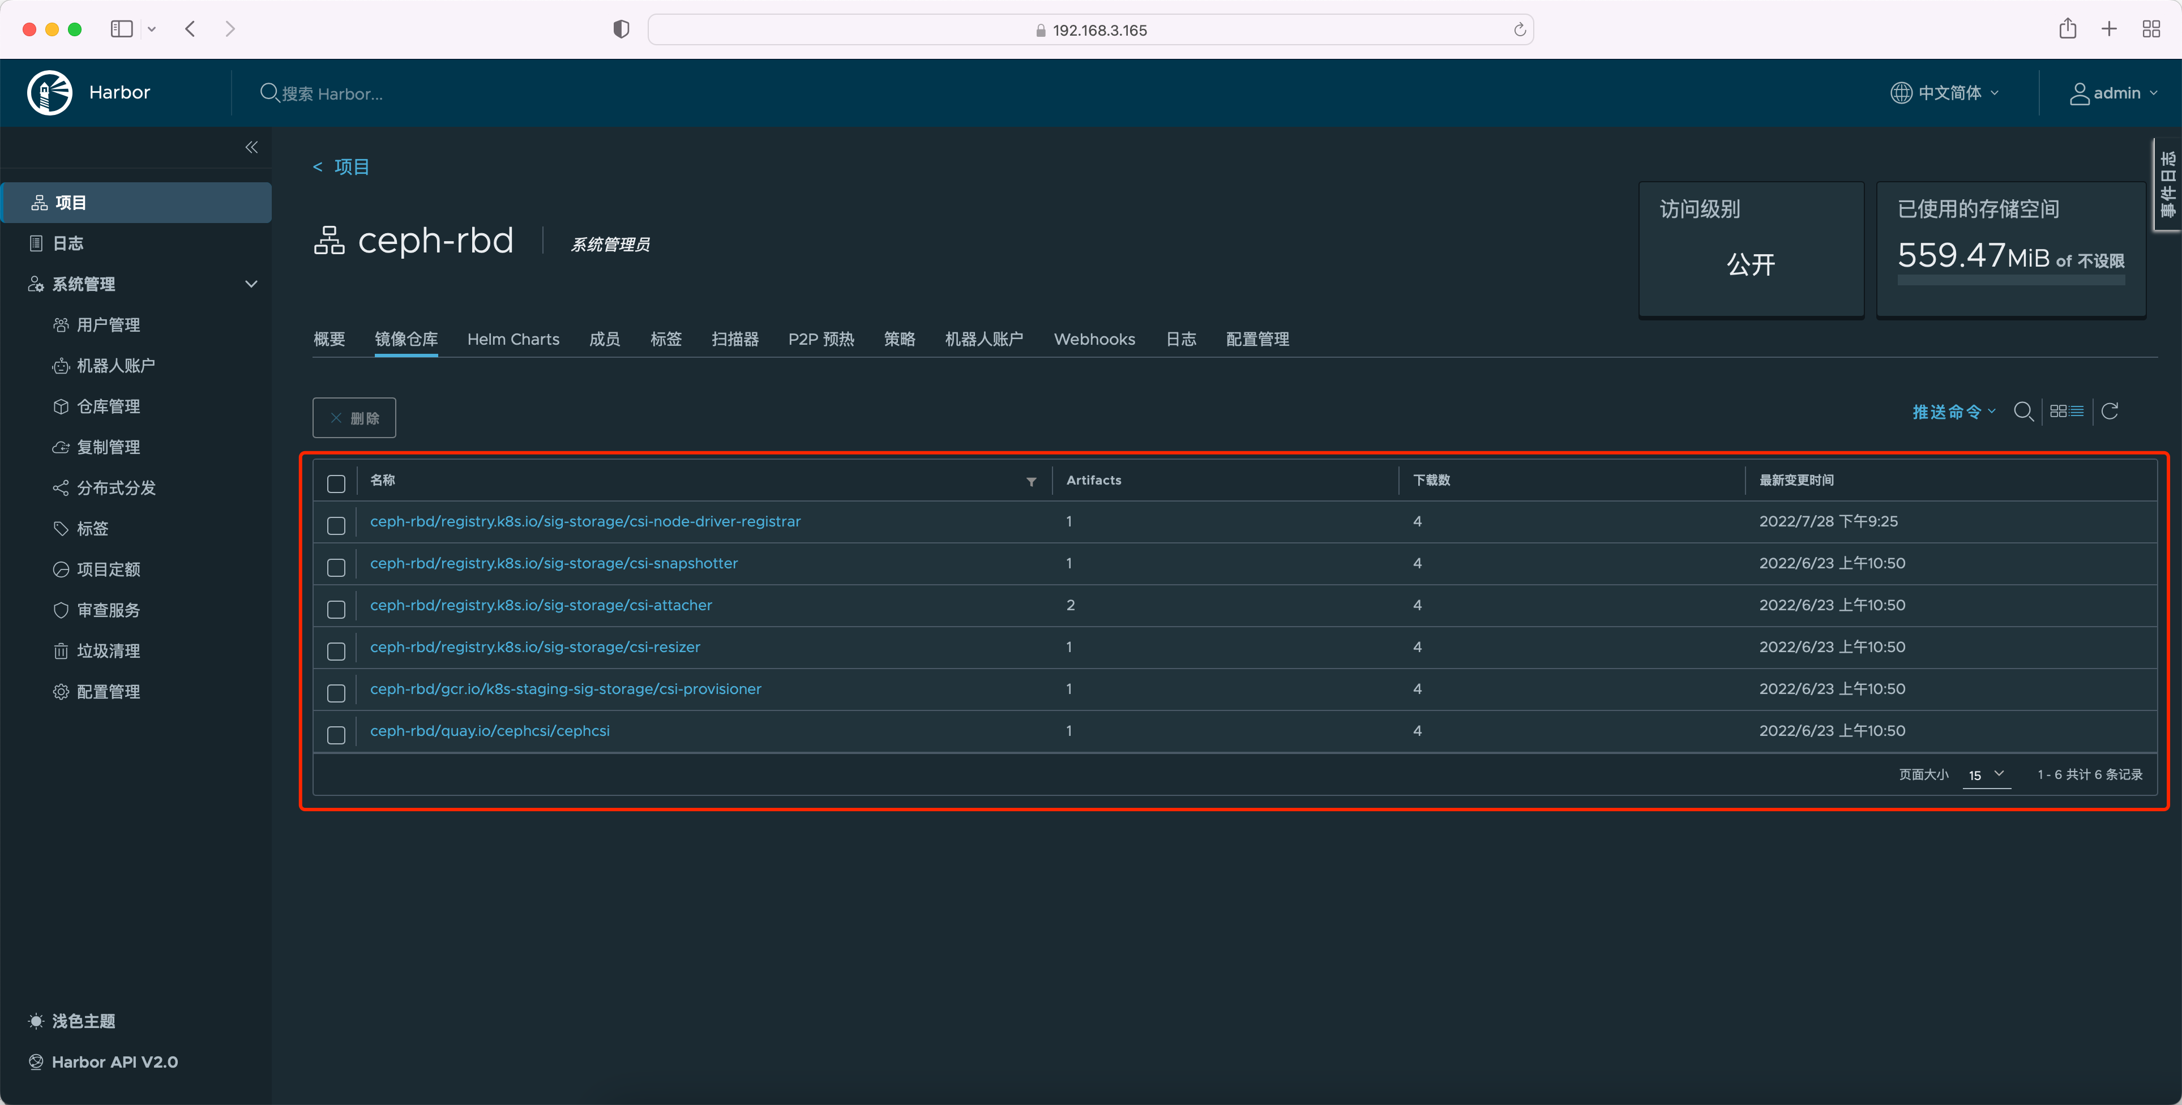Switch to the 概要 tab
This screenshot has height=1105, width=2182.
[330, 339]
